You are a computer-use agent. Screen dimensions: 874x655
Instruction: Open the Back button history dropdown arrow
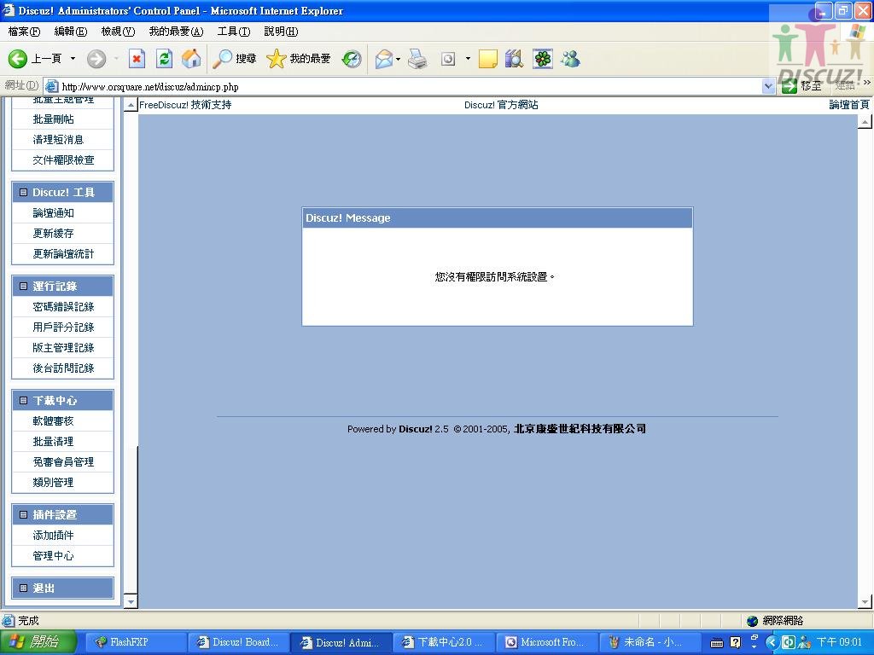click(x=73, y=59)
